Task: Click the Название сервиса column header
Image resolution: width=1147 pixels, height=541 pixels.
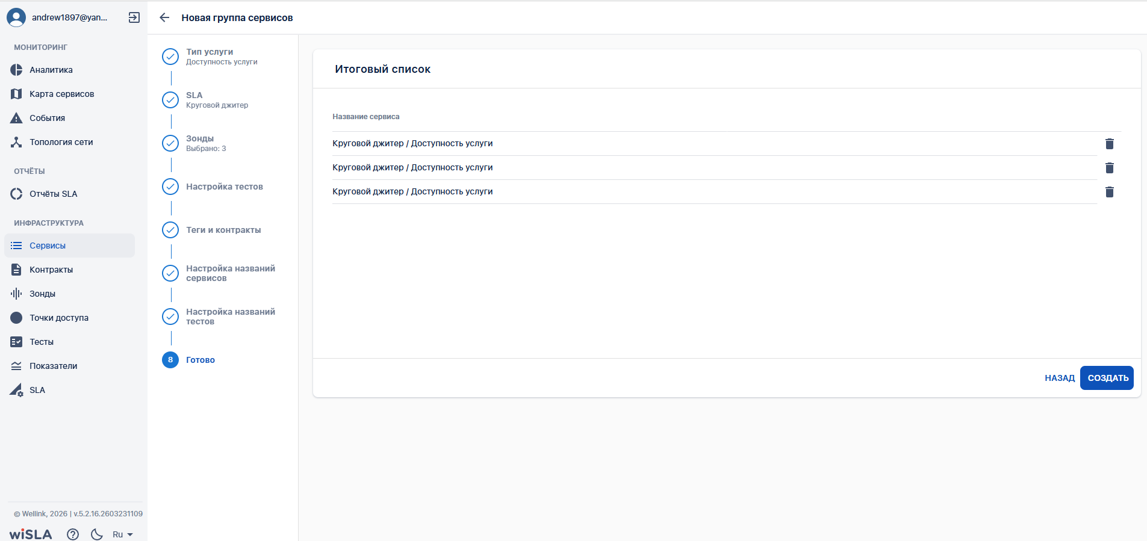Action: [x=365, y=117]
